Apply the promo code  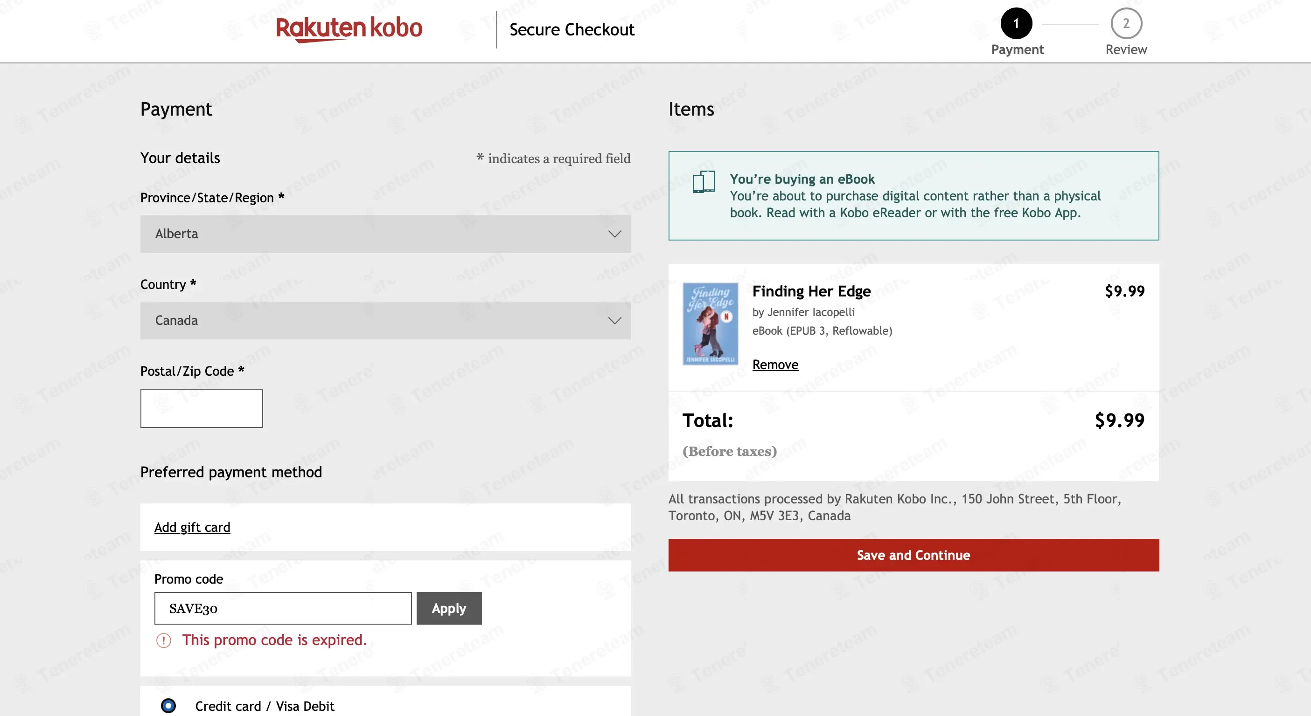pyautogui.click(x=449, y=608)
